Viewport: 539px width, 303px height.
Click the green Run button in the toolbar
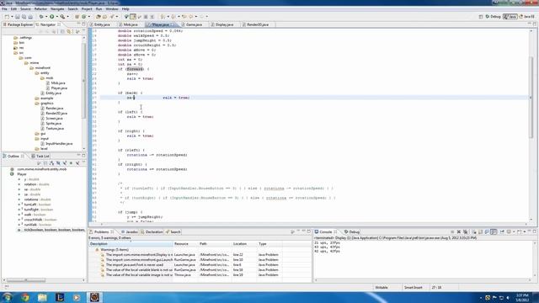point(51,17)
